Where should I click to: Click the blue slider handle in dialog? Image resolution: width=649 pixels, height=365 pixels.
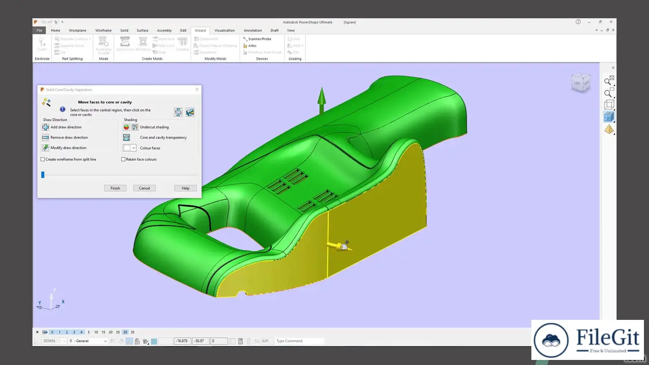tap(43, 174)
